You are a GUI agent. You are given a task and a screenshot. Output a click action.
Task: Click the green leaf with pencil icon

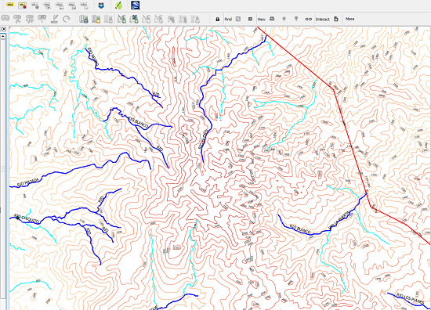[x=118, y=5]
